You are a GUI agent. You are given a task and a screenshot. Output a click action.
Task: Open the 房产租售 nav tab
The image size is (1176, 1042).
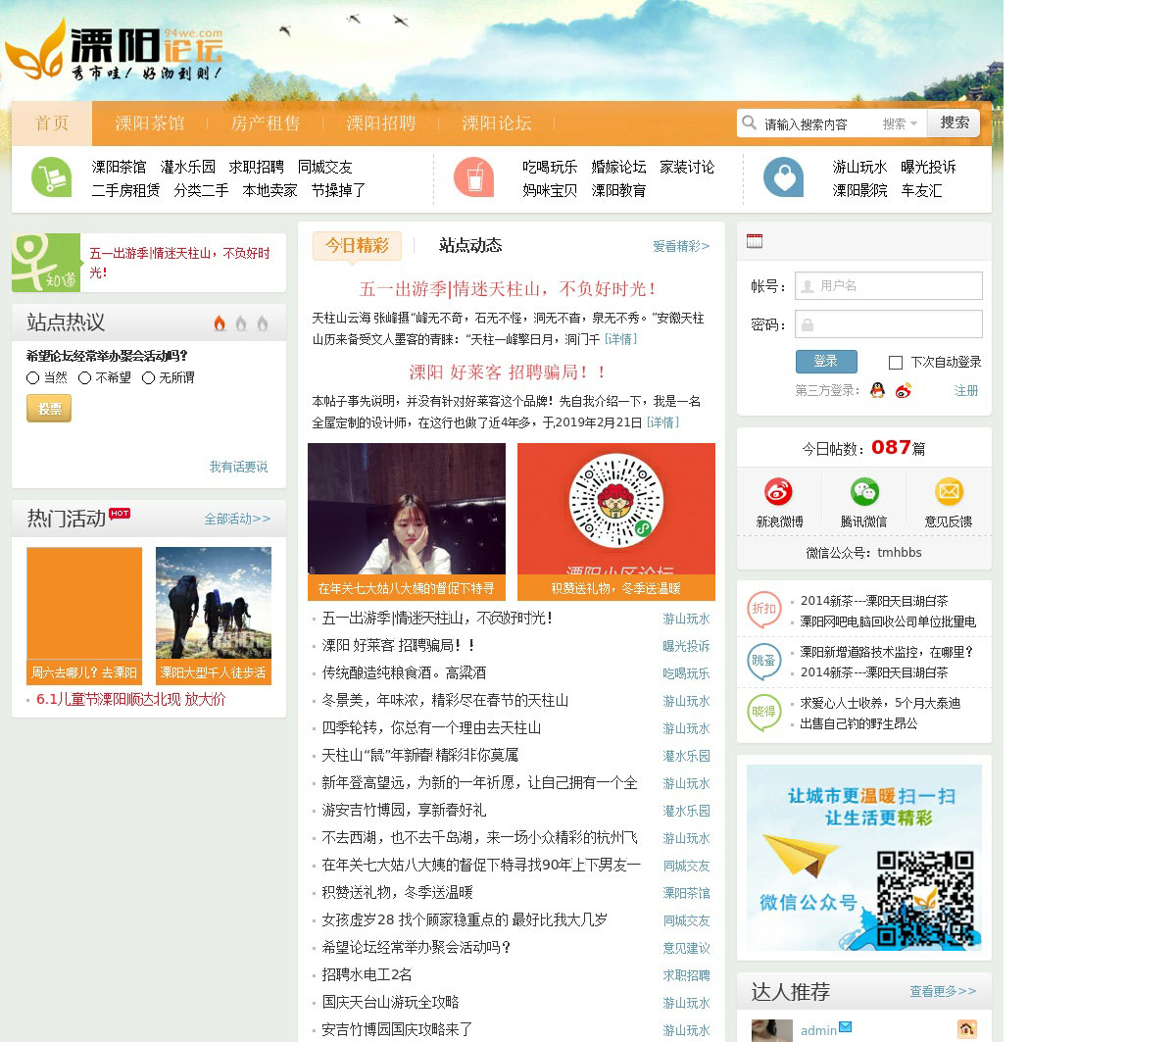[x=266, y=124]
